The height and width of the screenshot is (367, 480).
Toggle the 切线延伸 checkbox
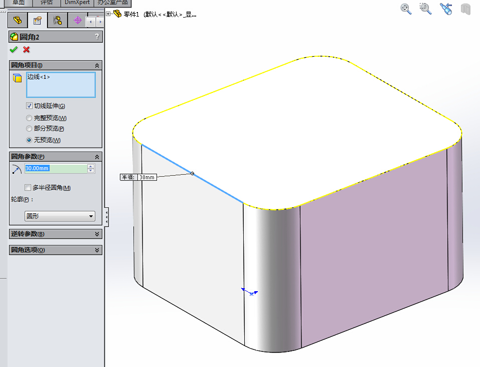click(29, 106)
